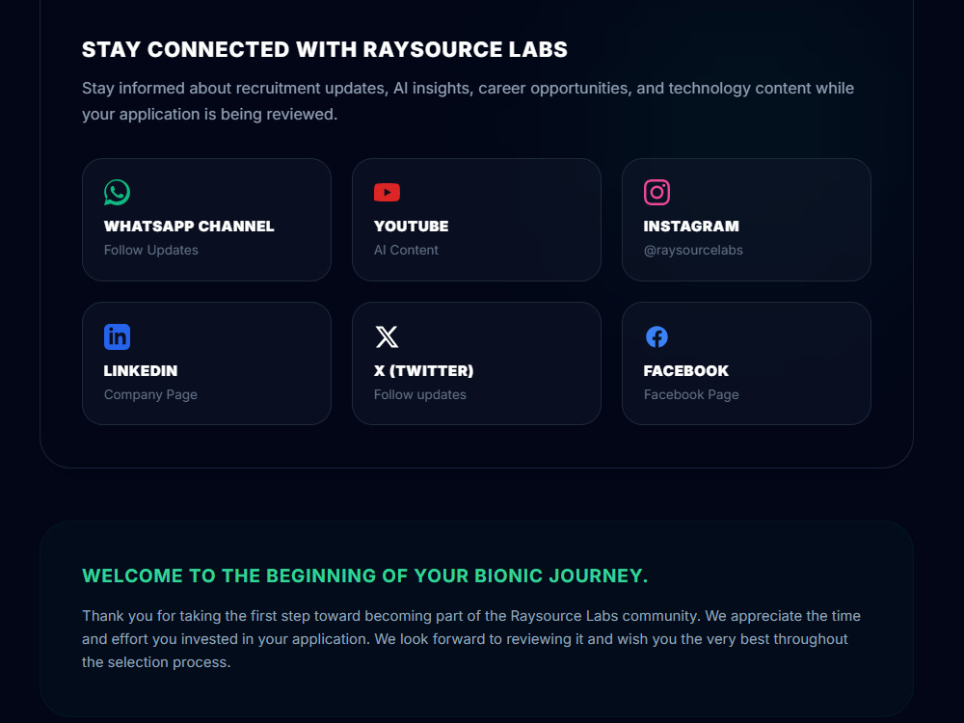Click the green WhatsApp icon

pyautogui.click(x=117, y=193)
